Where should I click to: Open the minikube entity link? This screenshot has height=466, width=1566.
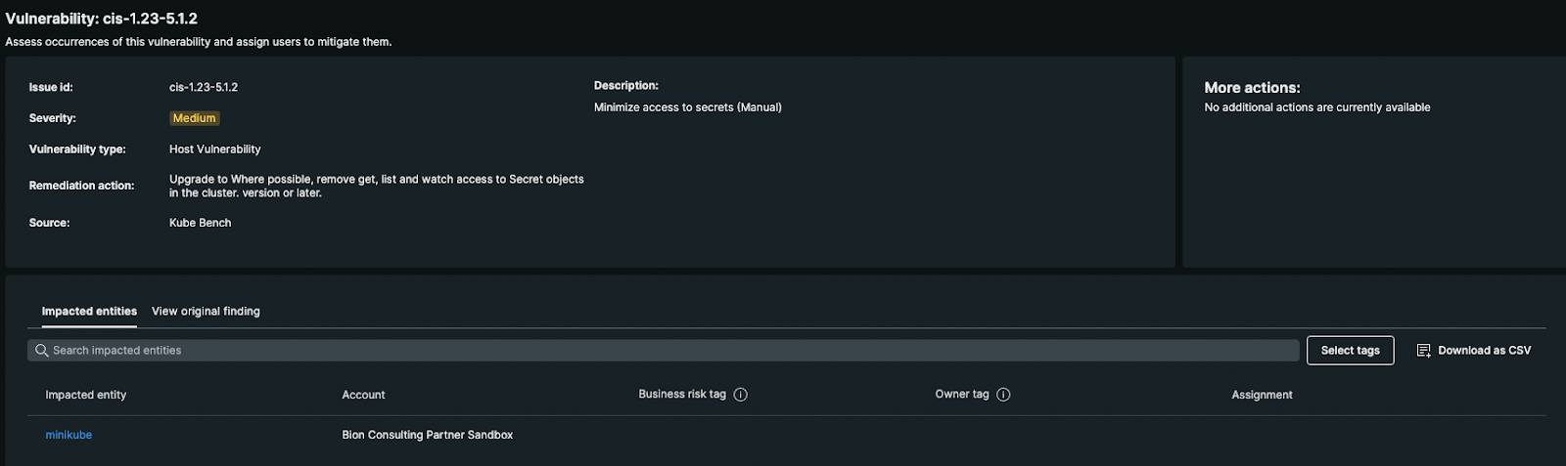(x=69, y=435)
